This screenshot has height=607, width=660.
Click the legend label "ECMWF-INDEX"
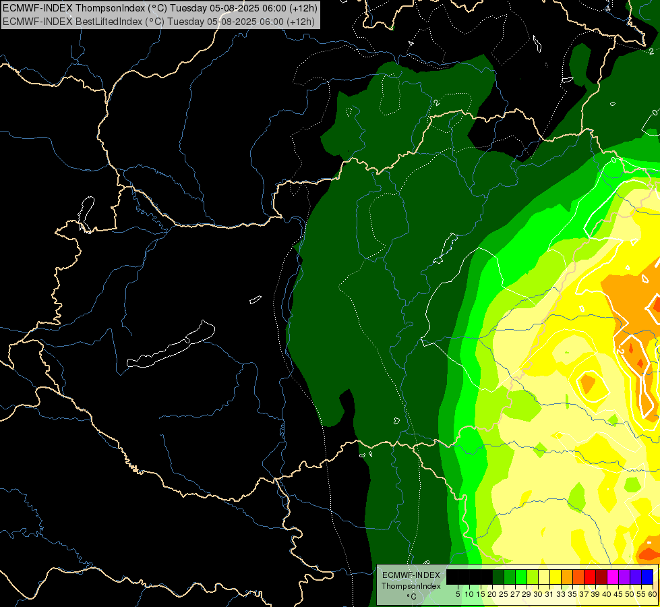tap(411, 575)
